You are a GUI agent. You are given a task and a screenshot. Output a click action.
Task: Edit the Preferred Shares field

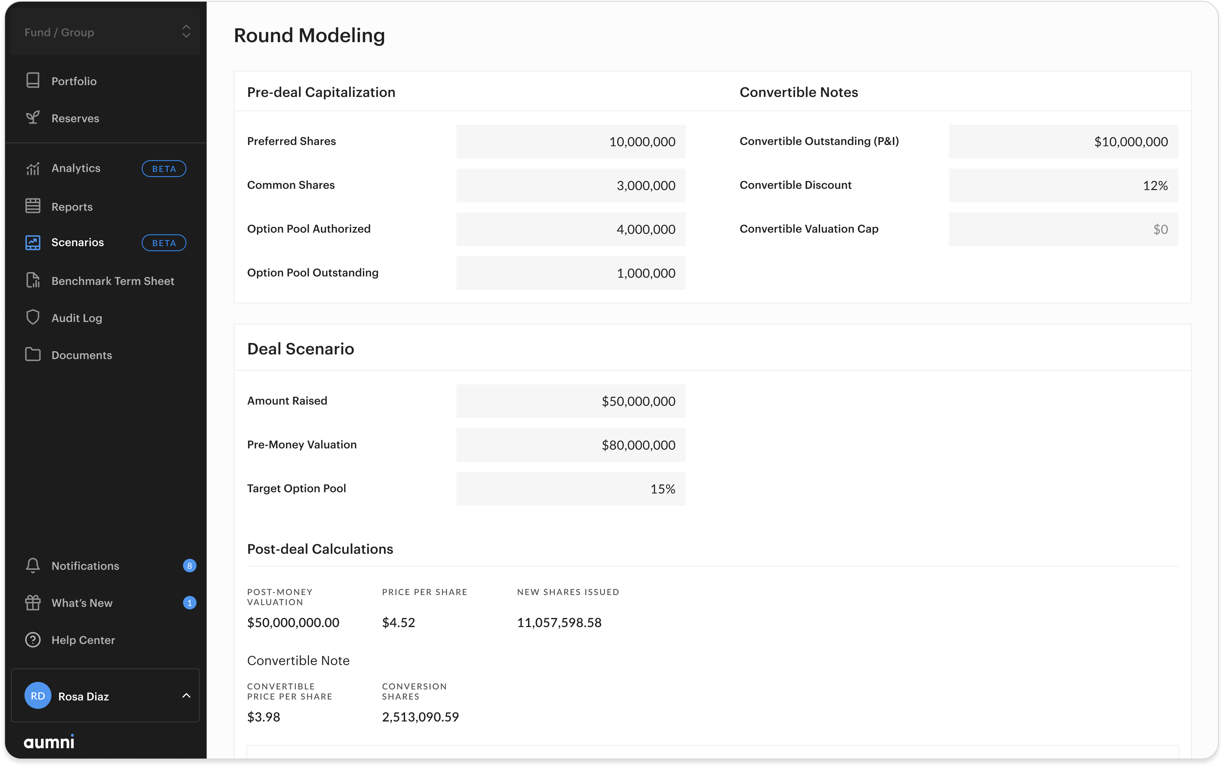571,142
